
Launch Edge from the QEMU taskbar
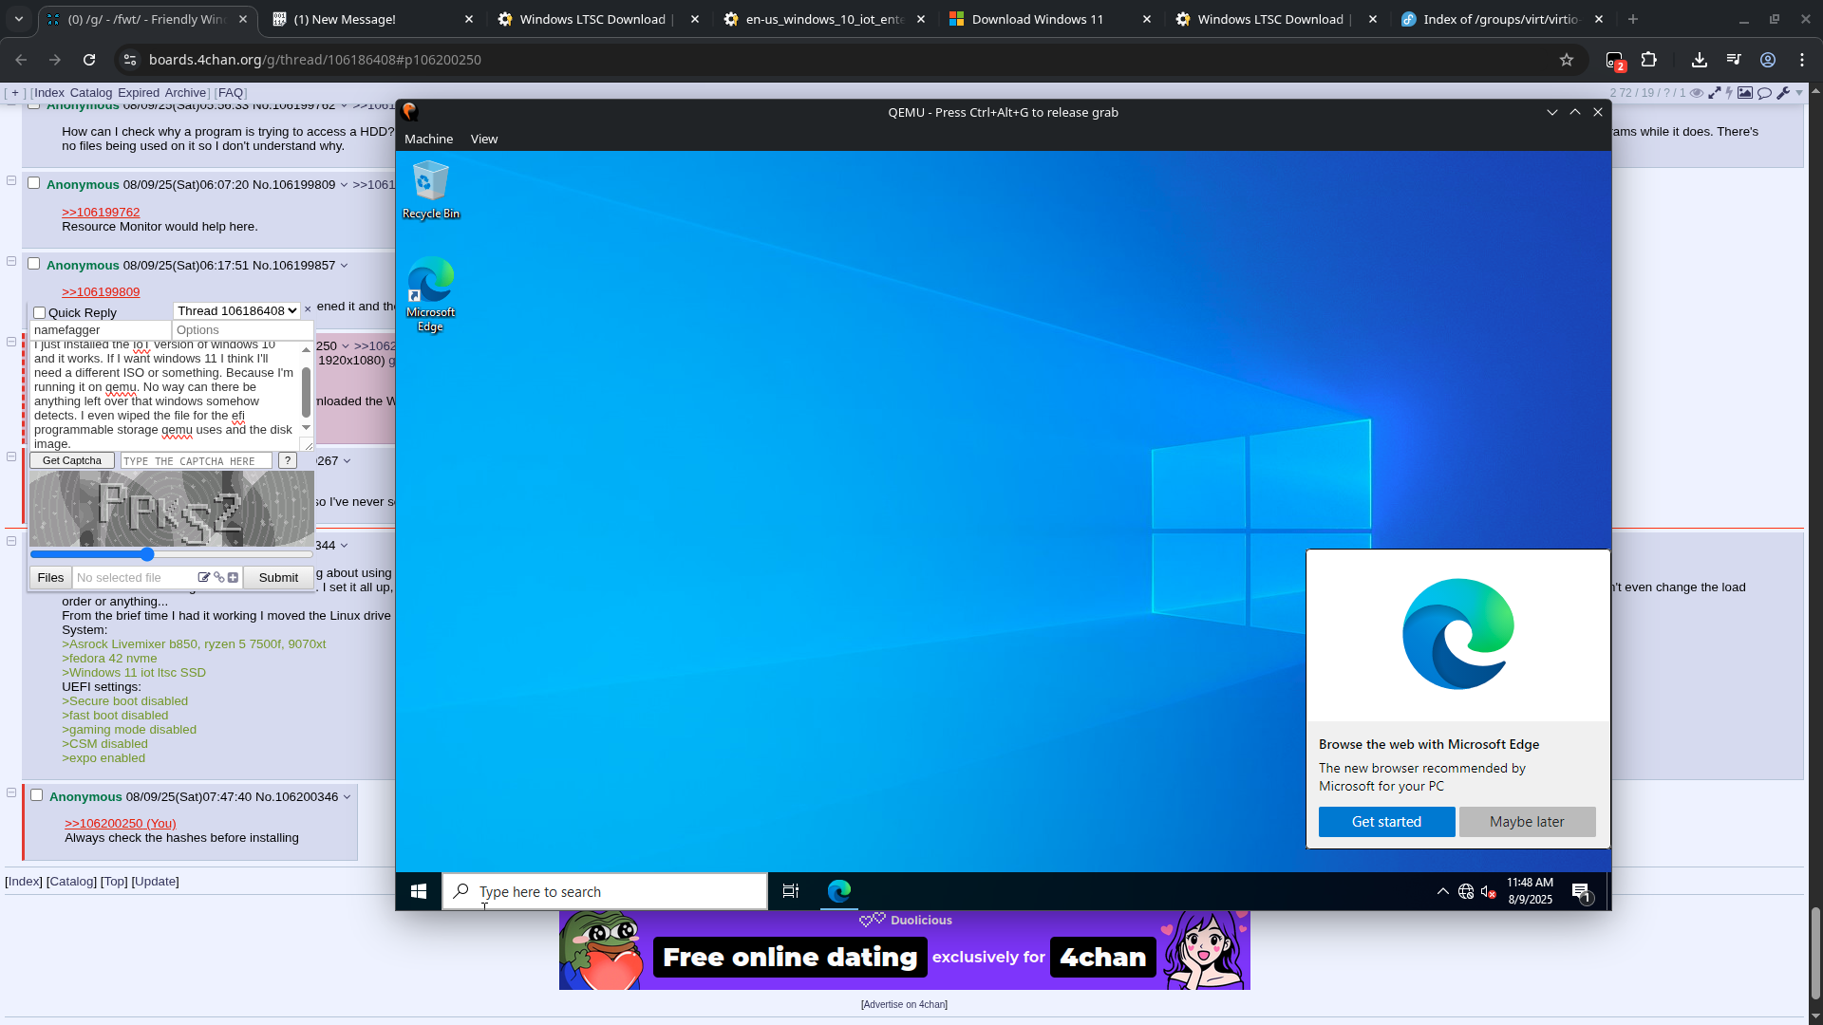tap(839, 891)
